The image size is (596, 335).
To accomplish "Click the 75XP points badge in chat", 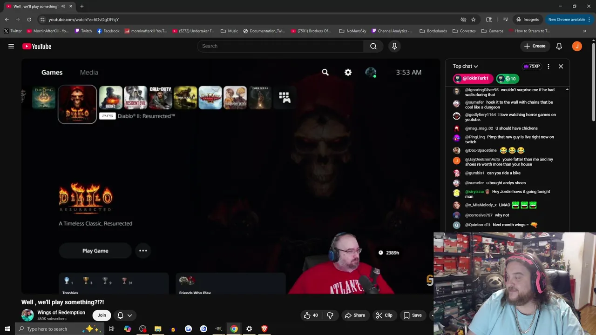I will (532, 67).
